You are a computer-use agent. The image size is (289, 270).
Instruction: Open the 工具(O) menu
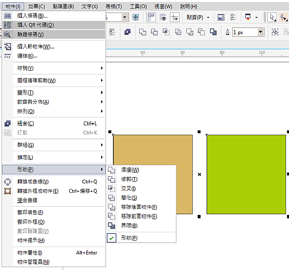(x=138, y=7)
